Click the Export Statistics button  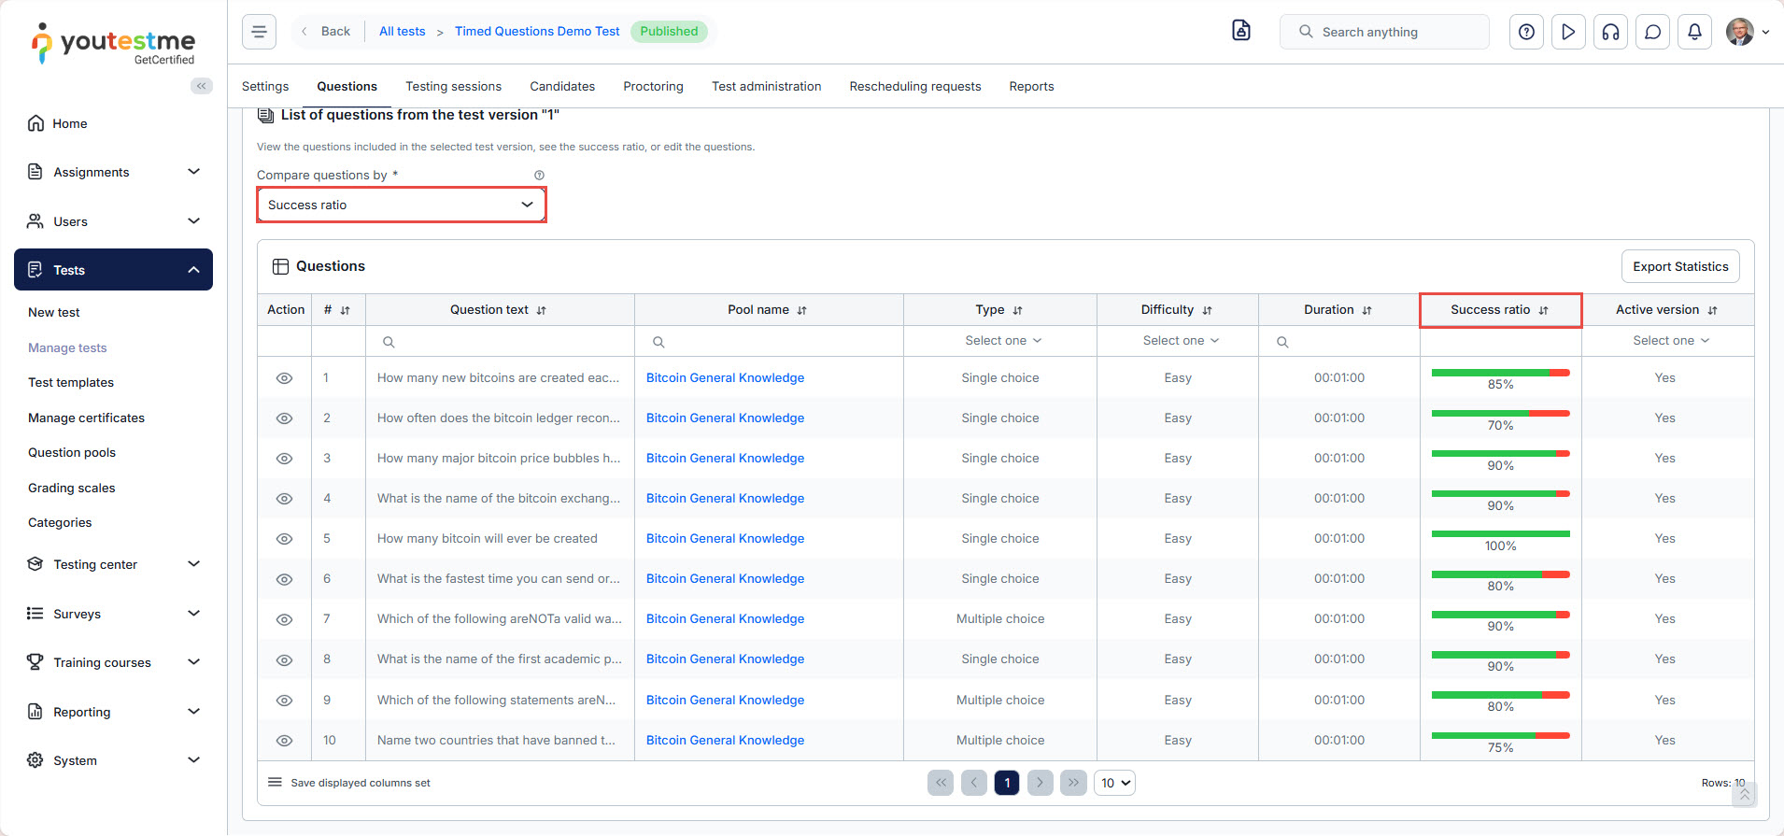1679,266
